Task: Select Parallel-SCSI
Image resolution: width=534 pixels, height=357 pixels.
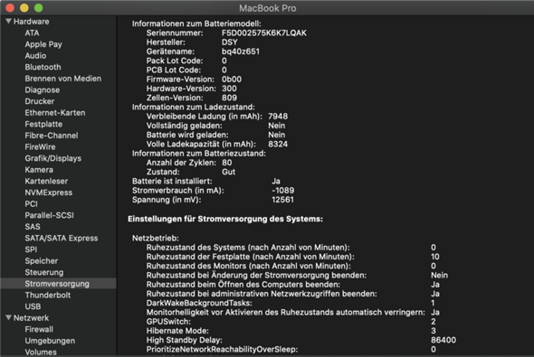Action: coord(50,215)
